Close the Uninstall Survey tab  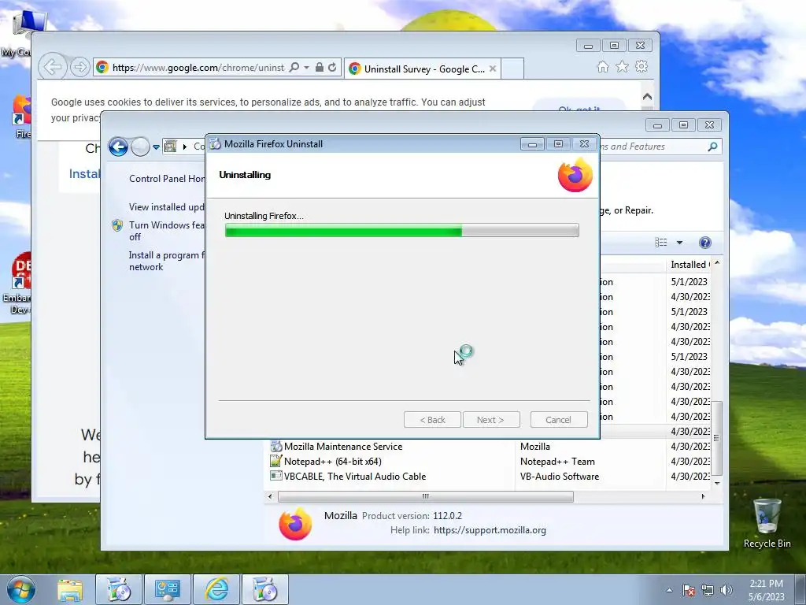[x=493, y=69]
